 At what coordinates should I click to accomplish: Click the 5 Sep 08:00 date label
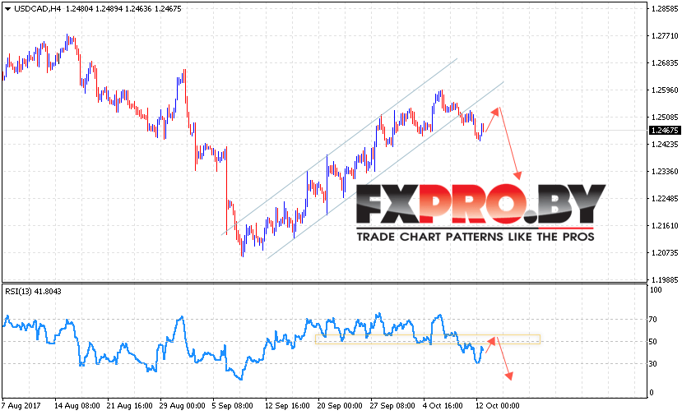233,405
